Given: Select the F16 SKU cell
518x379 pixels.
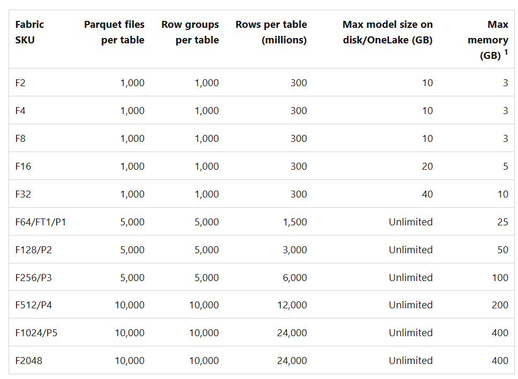Looking at the screenshot, I should coord(23,166).
